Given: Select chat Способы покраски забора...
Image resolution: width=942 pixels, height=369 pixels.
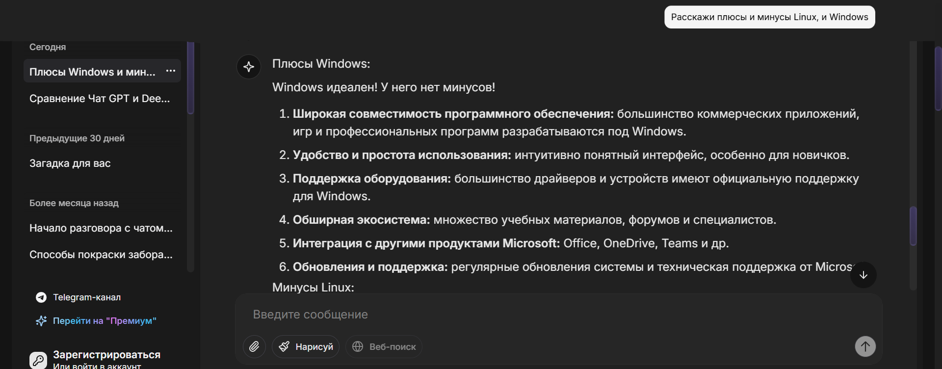Looking at the screenshot, I should [x=101, y=255].
